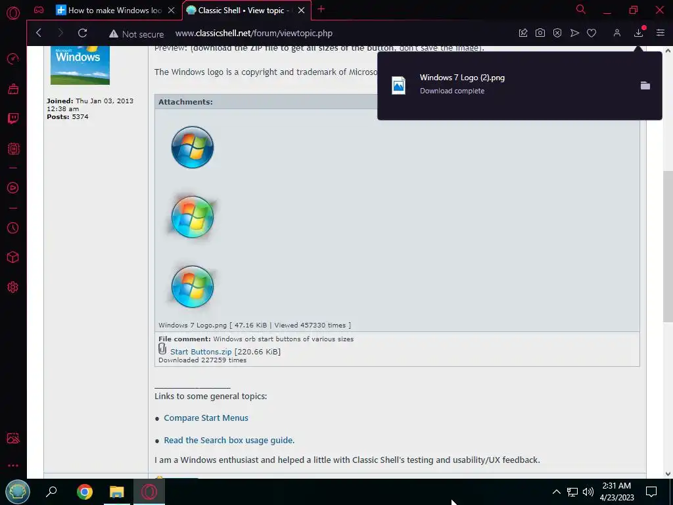This screenshot has width=673, height=505.
Task: Open GX Cleaner icon in sidebar
Action: coord(13,89)
